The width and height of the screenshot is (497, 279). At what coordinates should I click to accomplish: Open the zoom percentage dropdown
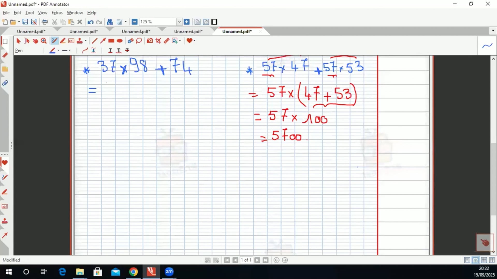tap(179, 22)
